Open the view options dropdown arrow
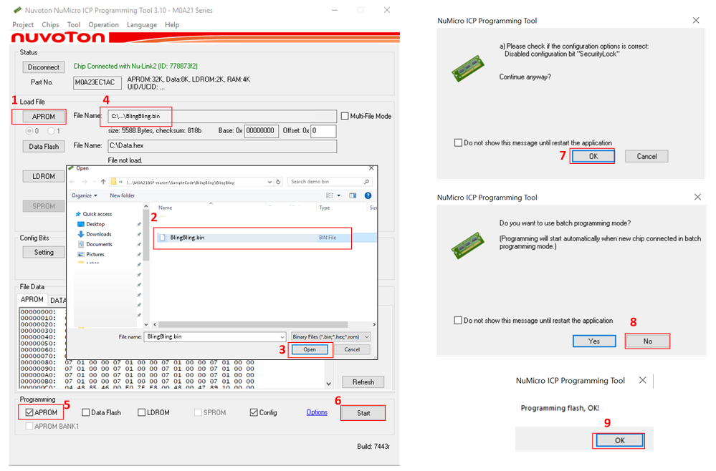Screen dimensions: 716x471 coord(338,195)
